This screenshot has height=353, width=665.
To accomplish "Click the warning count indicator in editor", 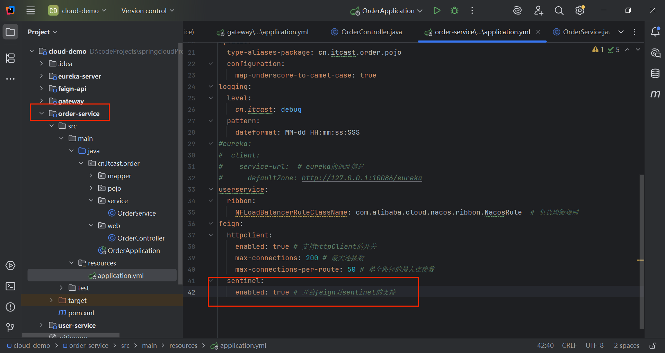I will [x=598, y=49].
